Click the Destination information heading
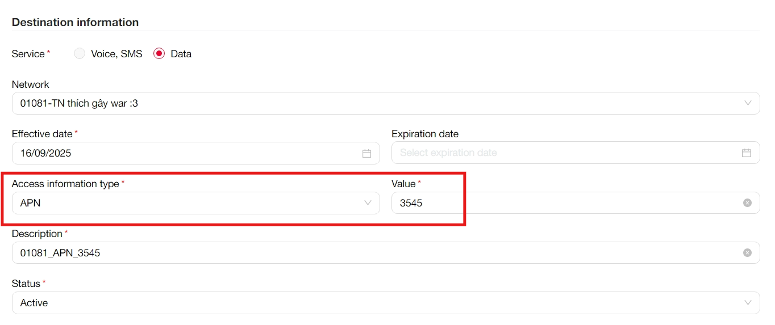775x325 pixels. (x=75, y=23)
